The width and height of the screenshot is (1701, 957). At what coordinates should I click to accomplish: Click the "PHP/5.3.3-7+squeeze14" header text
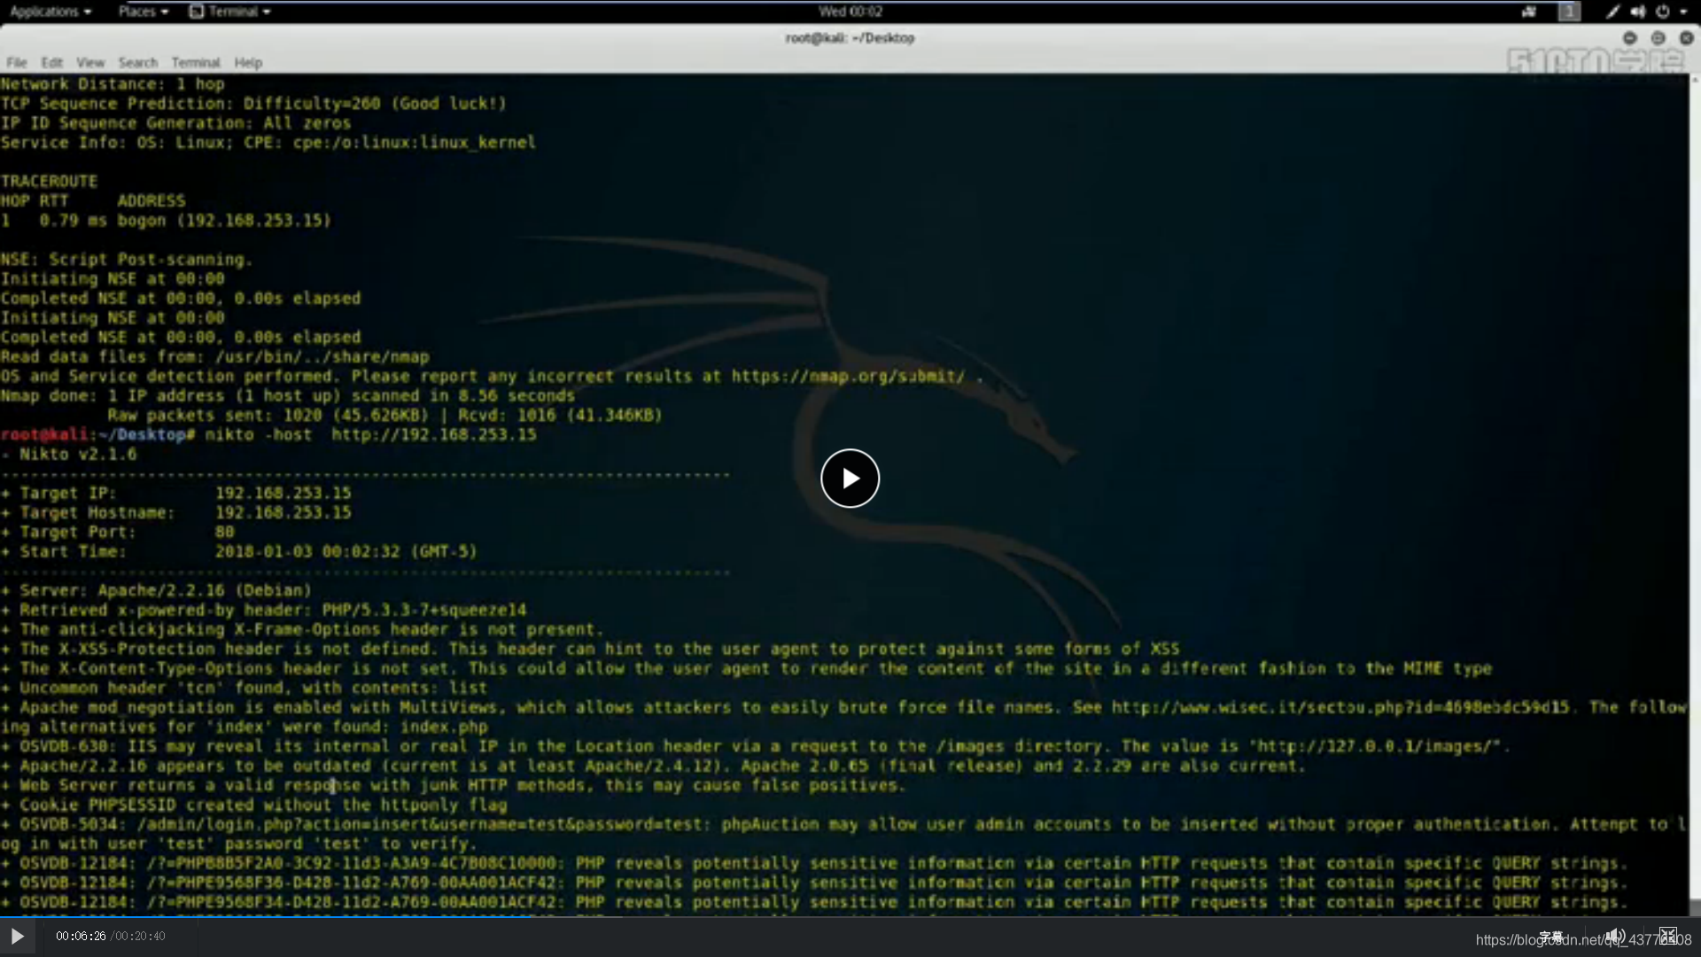pyautogui.click(x=424, y=611)
